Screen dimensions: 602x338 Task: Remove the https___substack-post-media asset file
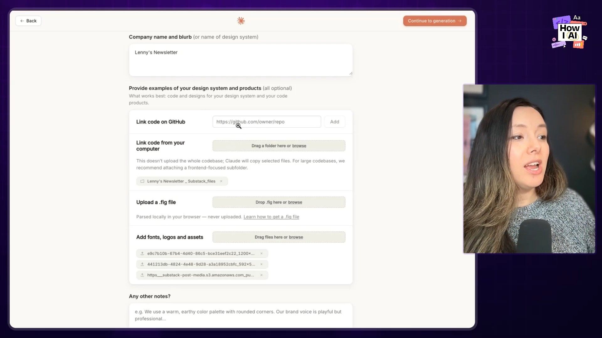(261, 275)
